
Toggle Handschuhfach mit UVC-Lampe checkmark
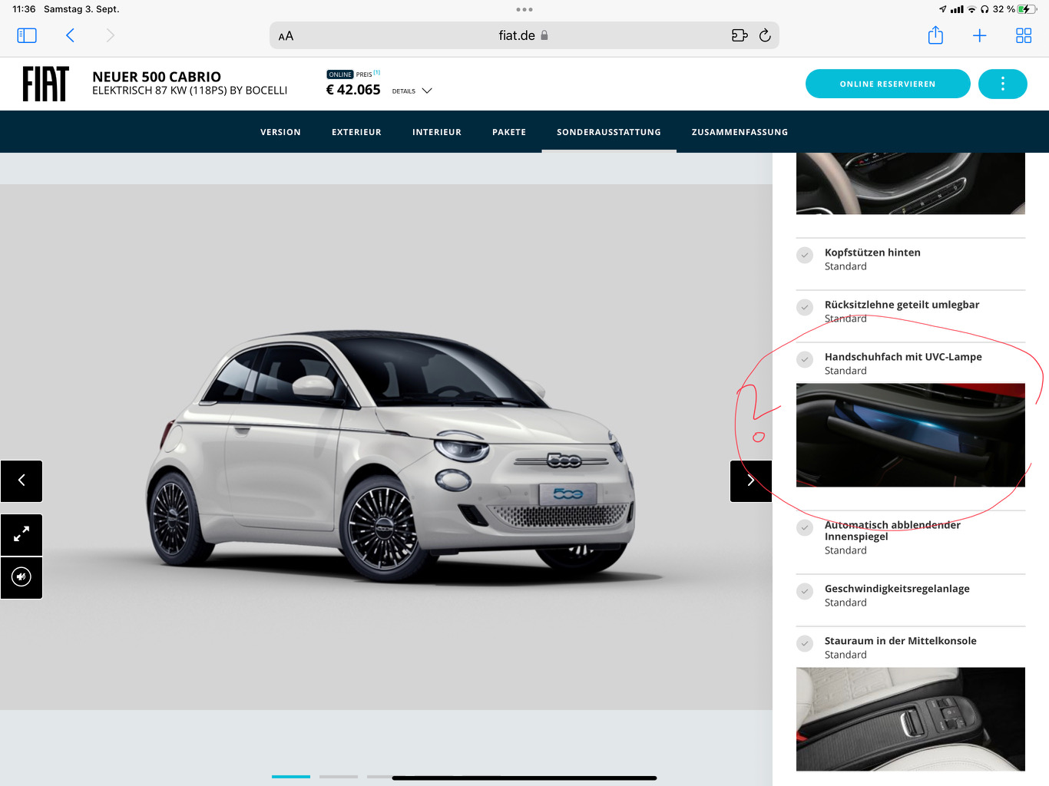pyautogui.click(x=805, y=359)
